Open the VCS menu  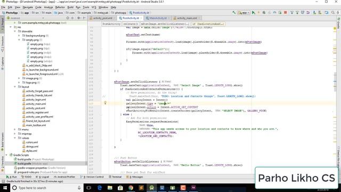tap(94, 7)
